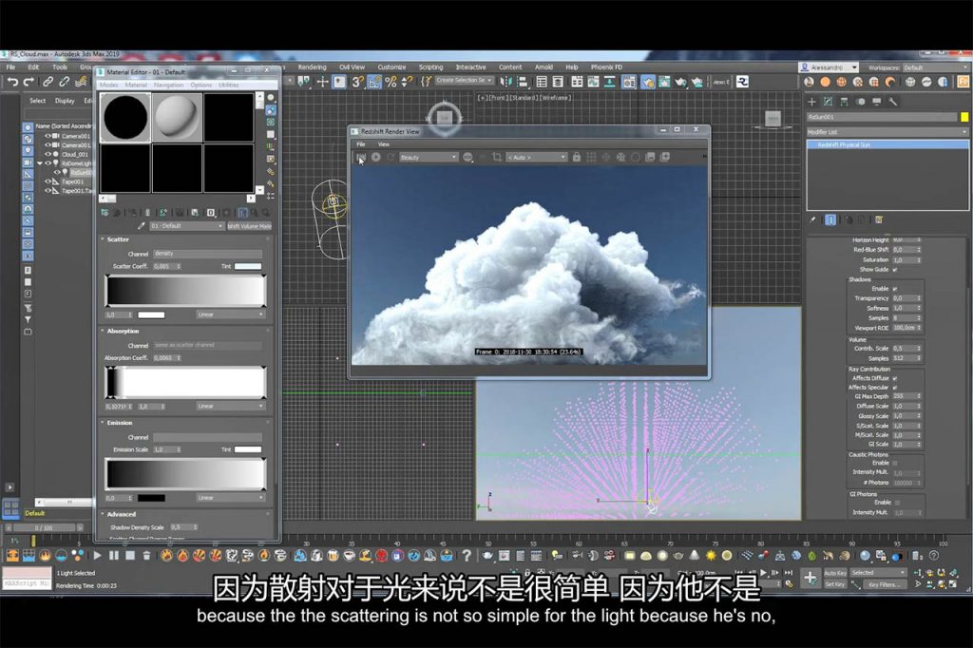Click the Auto Key button

tap(834, 573)
